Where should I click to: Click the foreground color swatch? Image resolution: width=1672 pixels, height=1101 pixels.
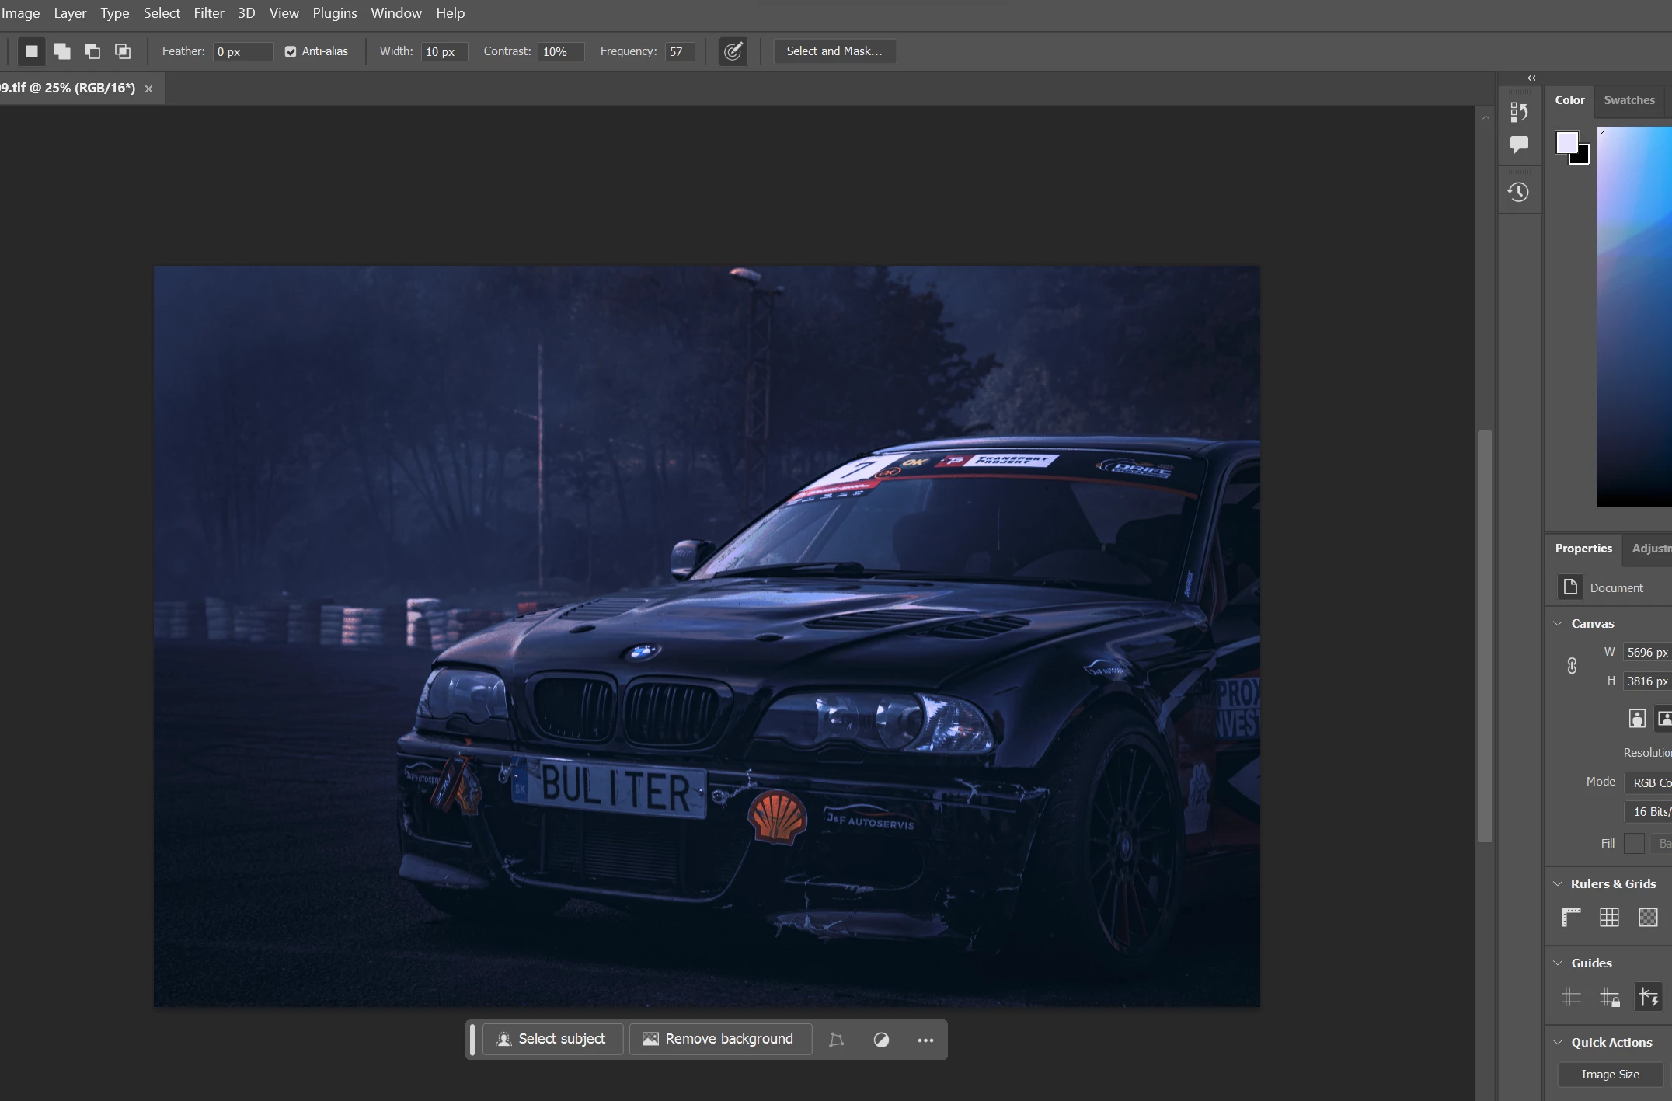pyautogui.click(x=1566, y=142)
